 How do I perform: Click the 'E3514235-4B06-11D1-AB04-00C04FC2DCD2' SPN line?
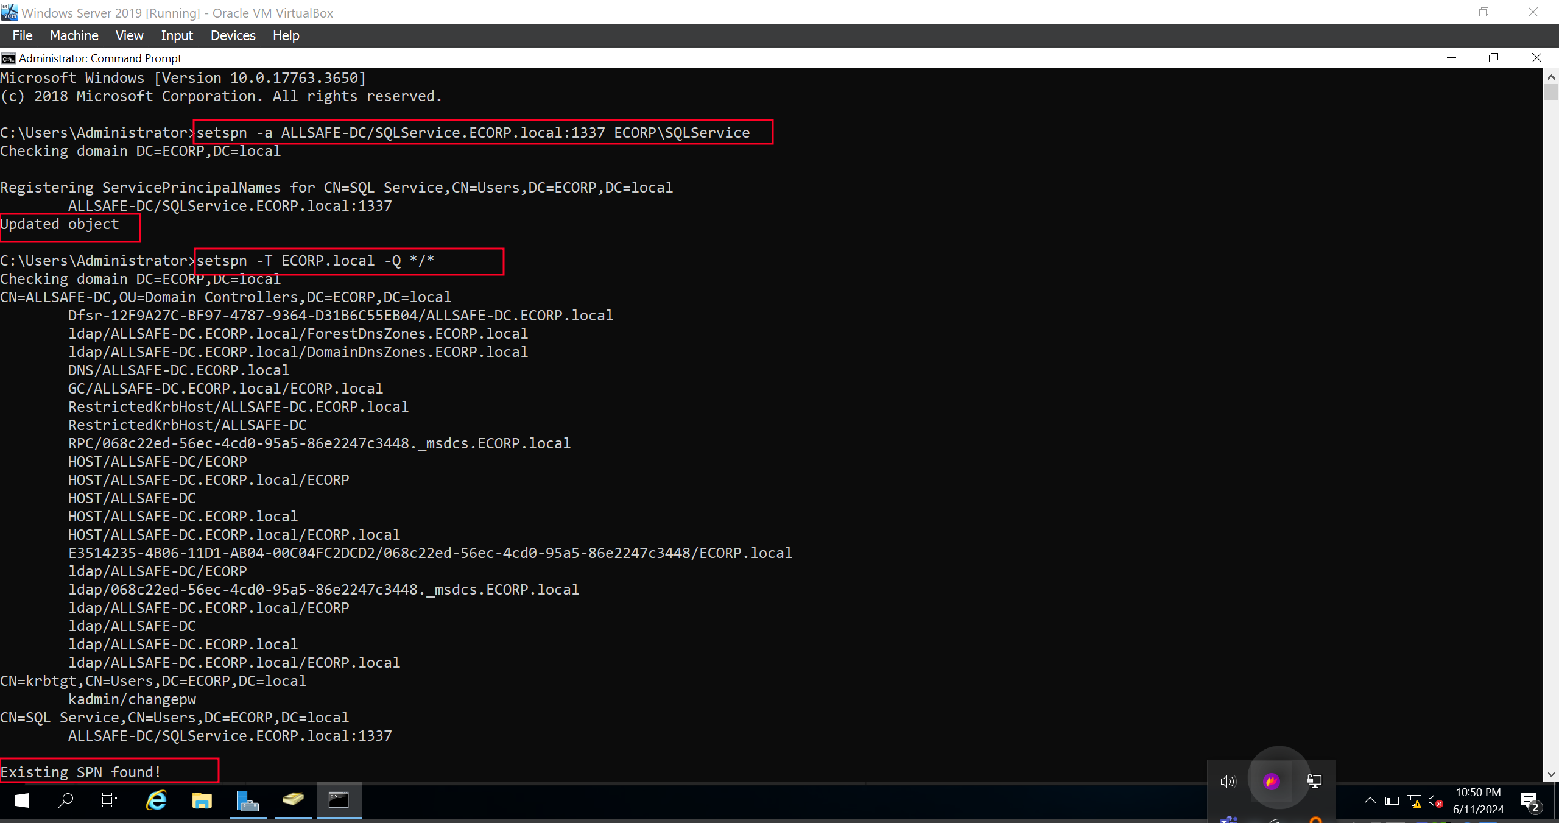pos(430,553)
